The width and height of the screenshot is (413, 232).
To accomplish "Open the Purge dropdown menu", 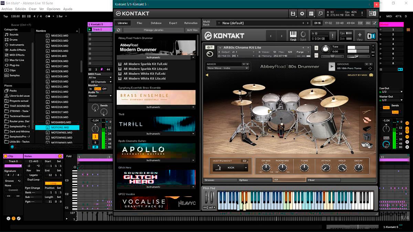I will tap(304, 52).
